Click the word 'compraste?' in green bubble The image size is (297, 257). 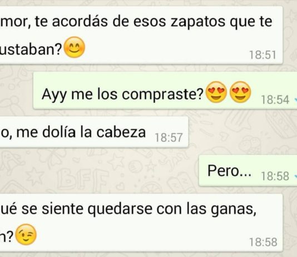pyautogui.click(x=162, y=95)
